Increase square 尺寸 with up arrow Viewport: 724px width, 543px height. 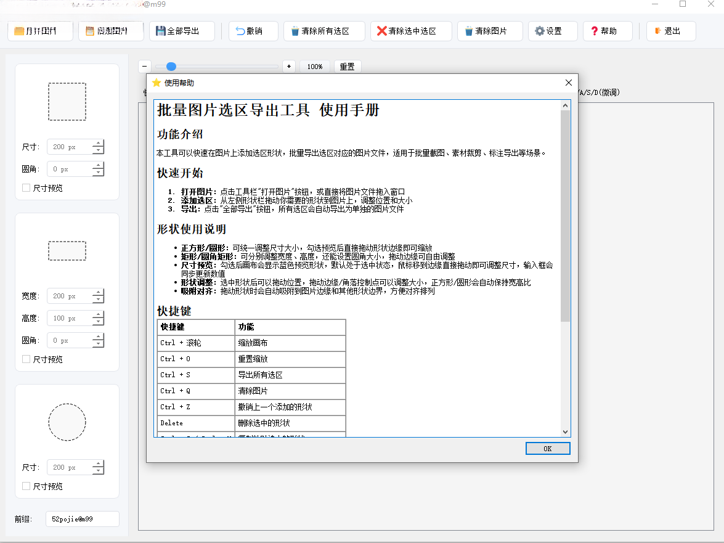(x=98, y=143)
